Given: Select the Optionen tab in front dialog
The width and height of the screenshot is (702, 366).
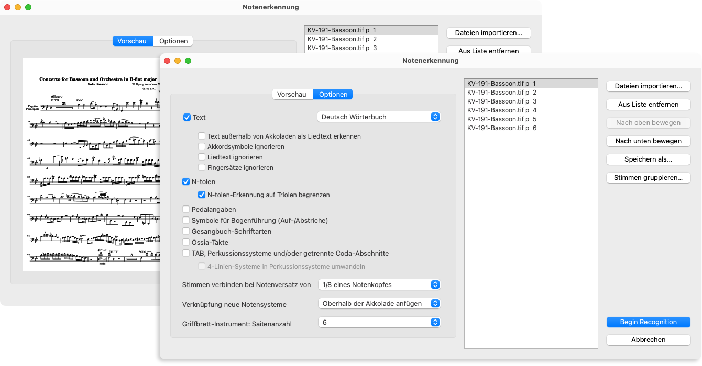Looking at the screenshot, I should [x=333, y=95].
